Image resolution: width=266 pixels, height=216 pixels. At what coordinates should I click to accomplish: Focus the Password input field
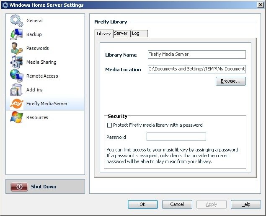[176, 137]
